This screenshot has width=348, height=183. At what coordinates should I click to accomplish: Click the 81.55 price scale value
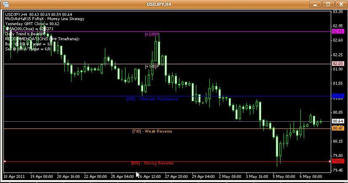(338, 84)
